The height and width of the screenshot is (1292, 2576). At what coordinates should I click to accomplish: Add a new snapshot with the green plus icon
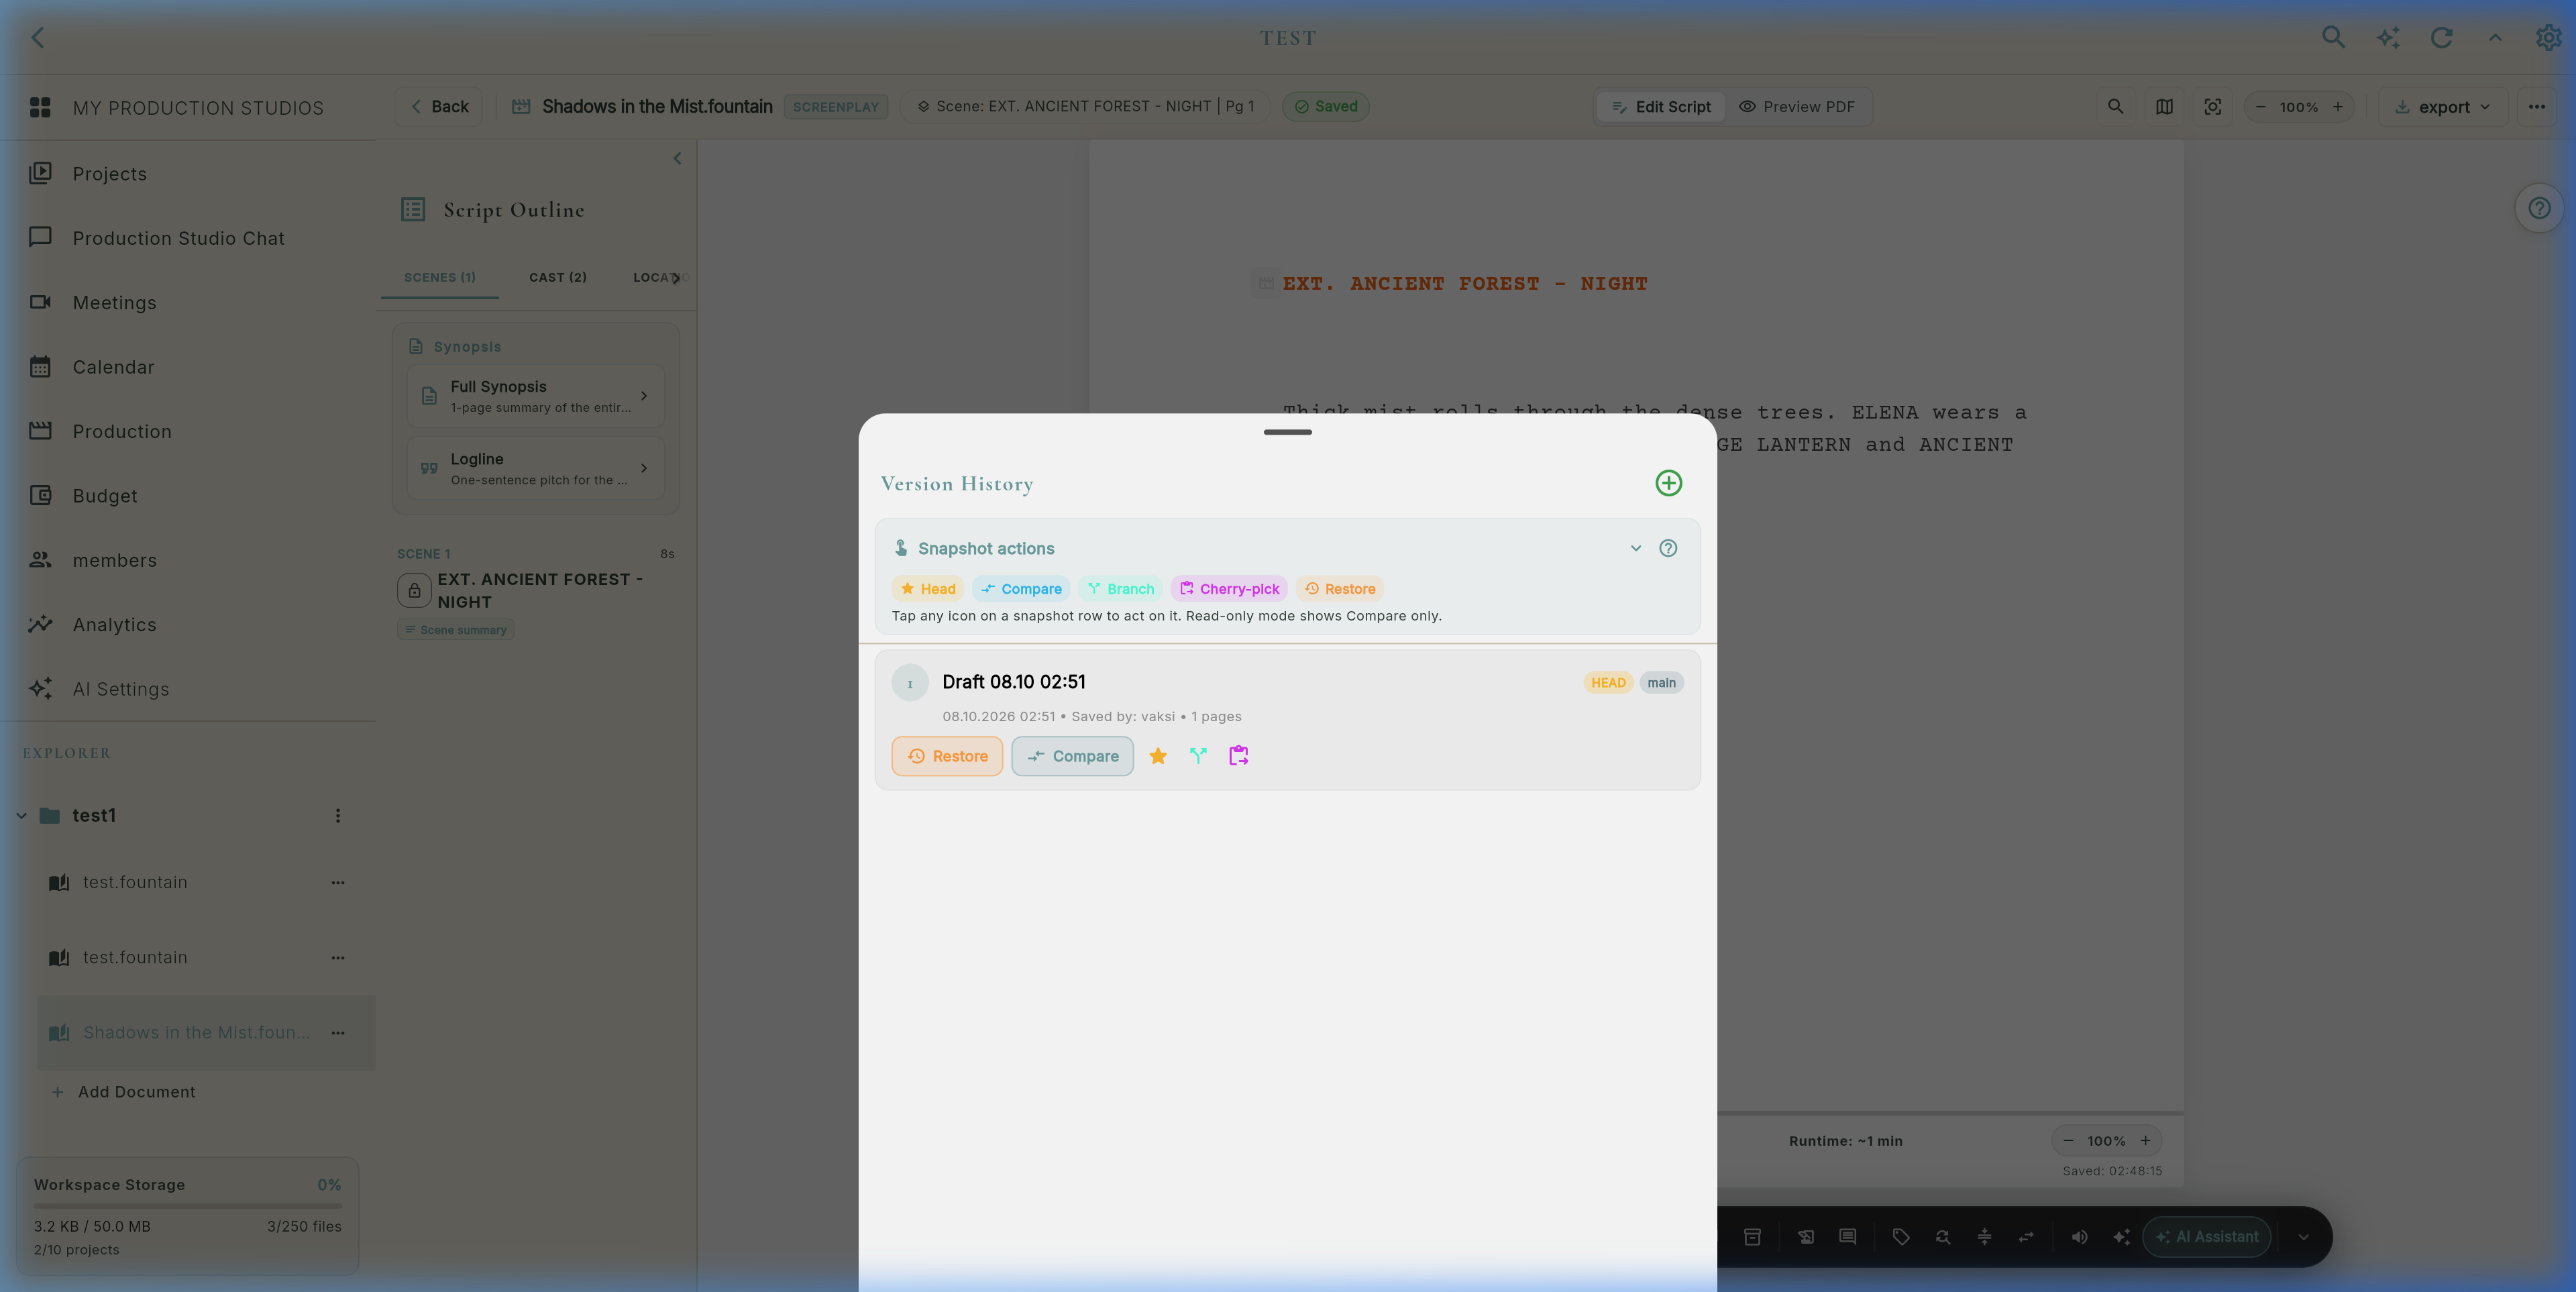[1668, 483]
